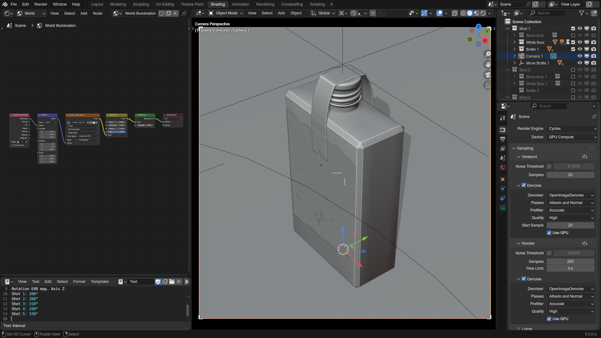601x338 pixels.
Task: Switch viewport to rendered shading mode
Action: click(x=483, y=13)
